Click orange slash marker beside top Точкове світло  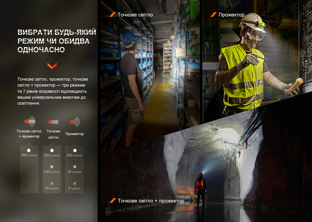113,15
